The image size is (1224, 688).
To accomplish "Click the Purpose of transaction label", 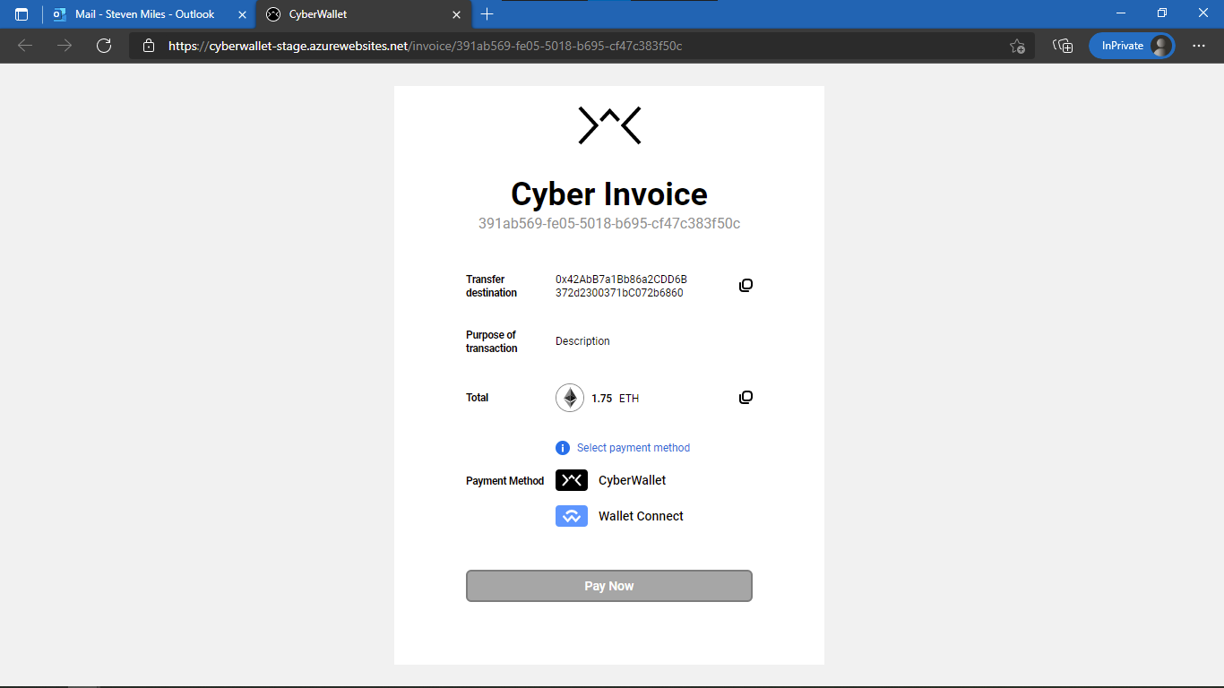I will click(492, 341).
